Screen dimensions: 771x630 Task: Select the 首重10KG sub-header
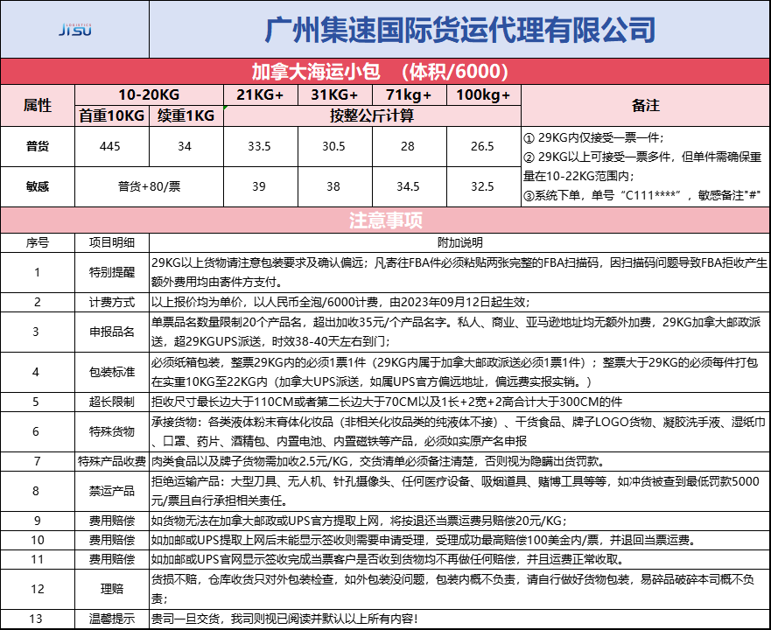(112, 115)
